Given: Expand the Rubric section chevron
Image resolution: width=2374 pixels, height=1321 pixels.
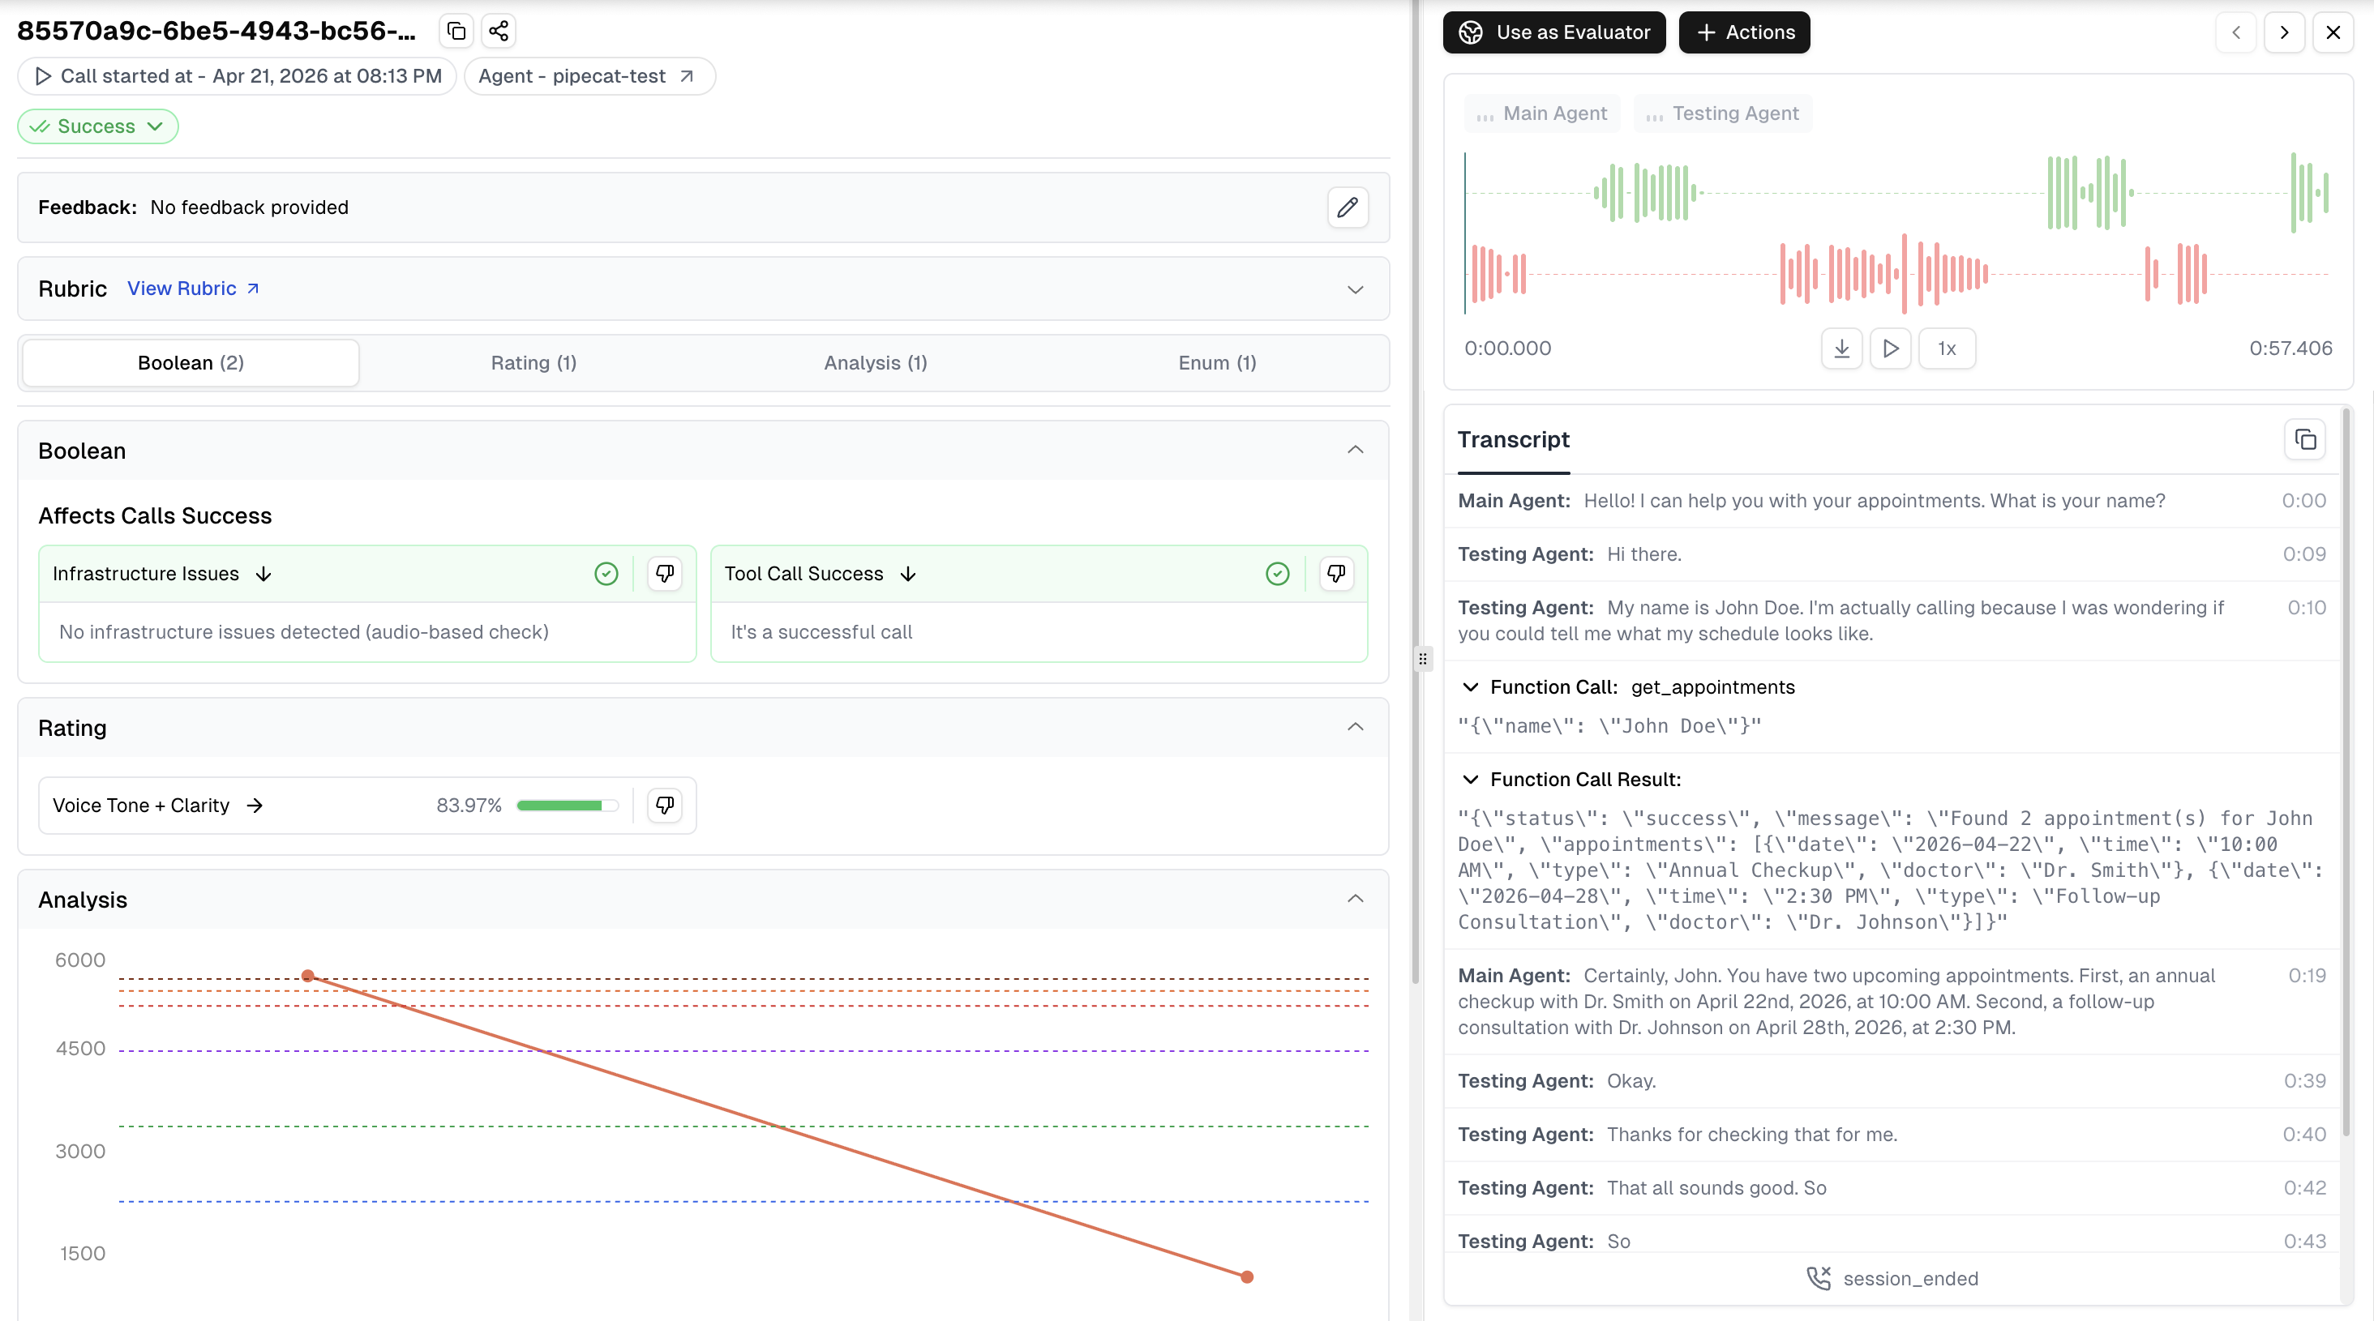Looking at the screenshot, I should click(x=1355, y=289).
